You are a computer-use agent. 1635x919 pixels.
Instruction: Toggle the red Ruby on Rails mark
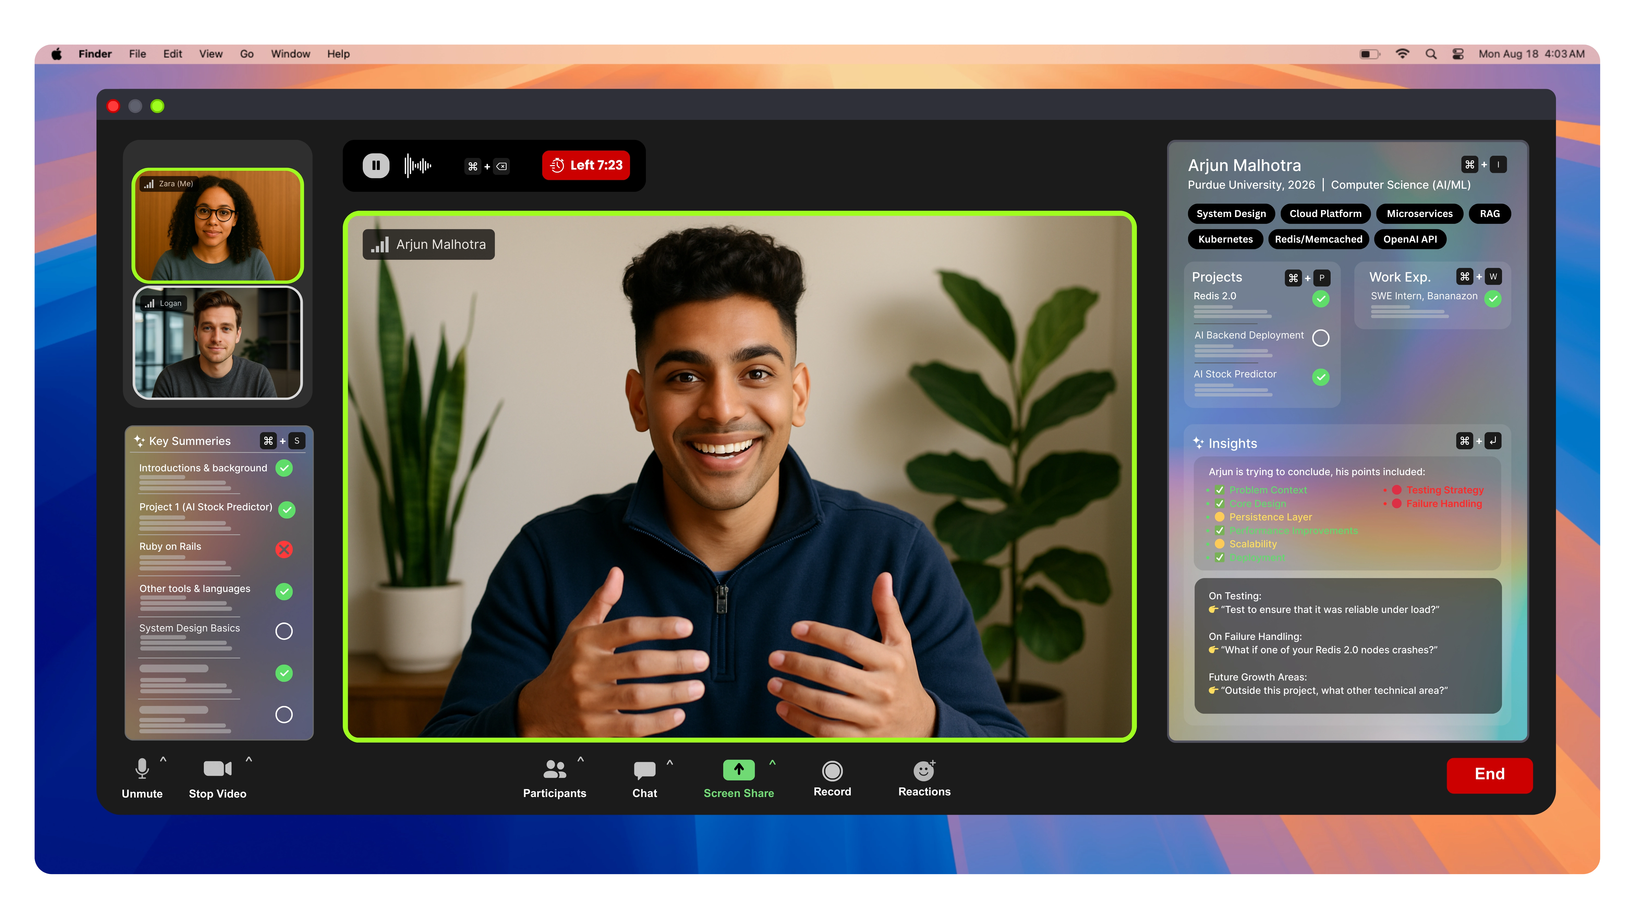(284, 549)
